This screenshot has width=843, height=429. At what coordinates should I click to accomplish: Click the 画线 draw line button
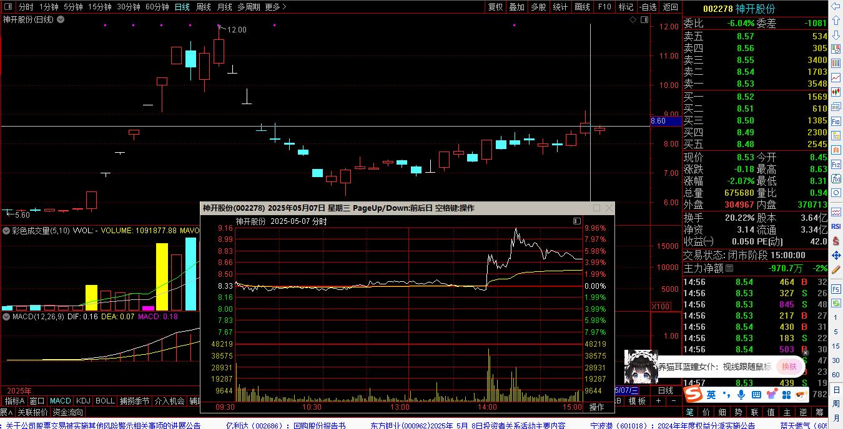point(582,7)
